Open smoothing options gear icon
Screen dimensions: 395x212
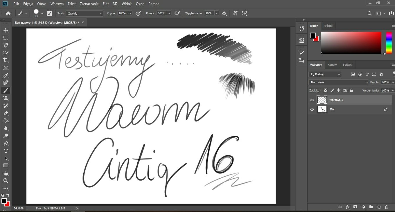click(x=224, y=13)
